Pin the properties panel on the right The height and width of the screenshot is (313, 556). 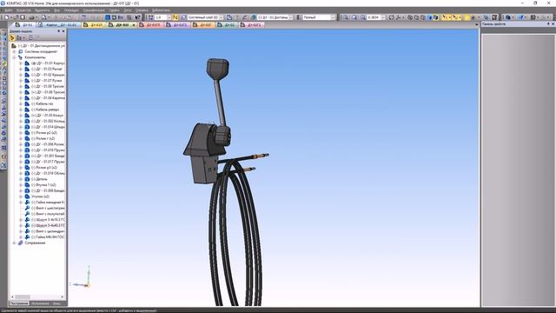click(548, 24)
